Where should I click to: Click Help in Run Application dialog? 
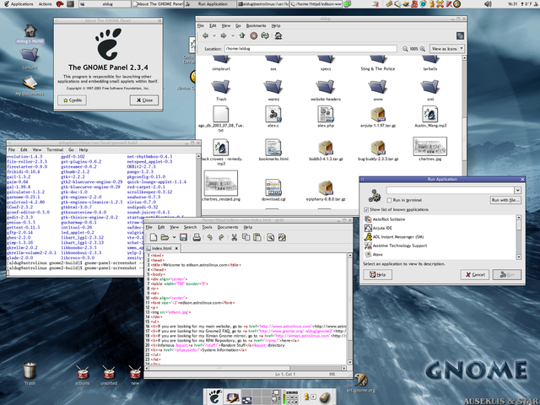[377, 274]
